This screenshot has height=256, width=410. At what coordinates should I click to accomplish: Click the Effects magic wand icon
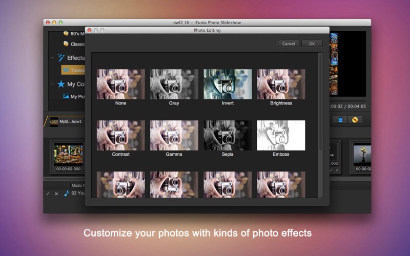tap(61, 58)
